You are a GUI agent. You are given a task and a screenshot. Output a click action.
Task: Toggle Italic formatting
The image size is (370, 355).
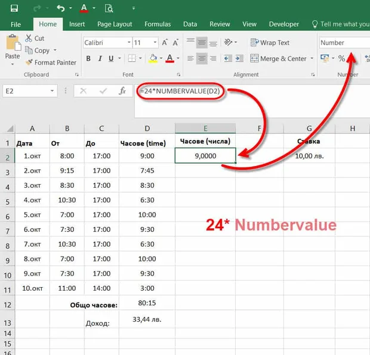(x=100, y=58)
